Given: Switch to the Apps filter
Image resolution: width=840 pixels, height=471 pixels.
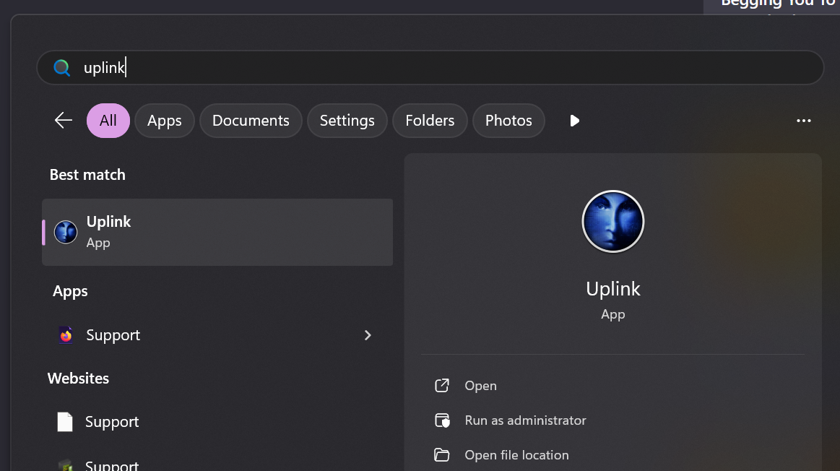Looking at the screenshot, I should pyautogui.click(x=165, y=121).
